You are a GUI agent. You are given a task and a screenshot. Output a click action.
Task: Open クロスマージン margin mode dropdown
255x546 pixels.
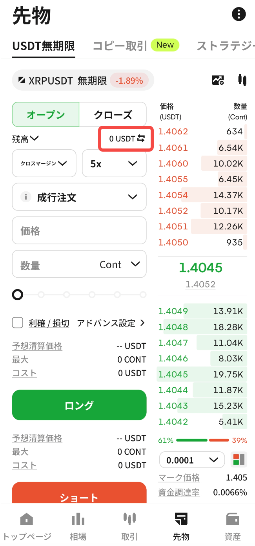[x=44, y=163]
